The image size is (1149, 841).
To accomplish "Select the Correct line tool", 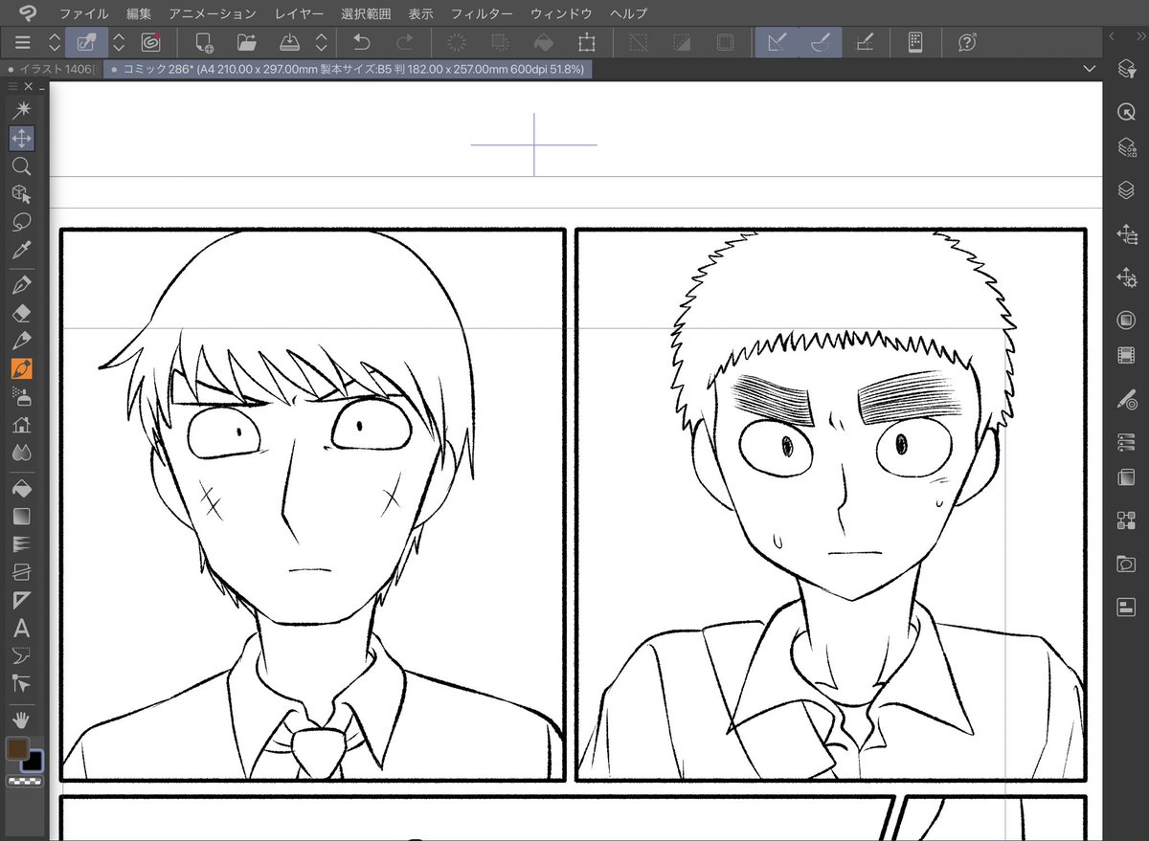I will (x=22, y=683).
